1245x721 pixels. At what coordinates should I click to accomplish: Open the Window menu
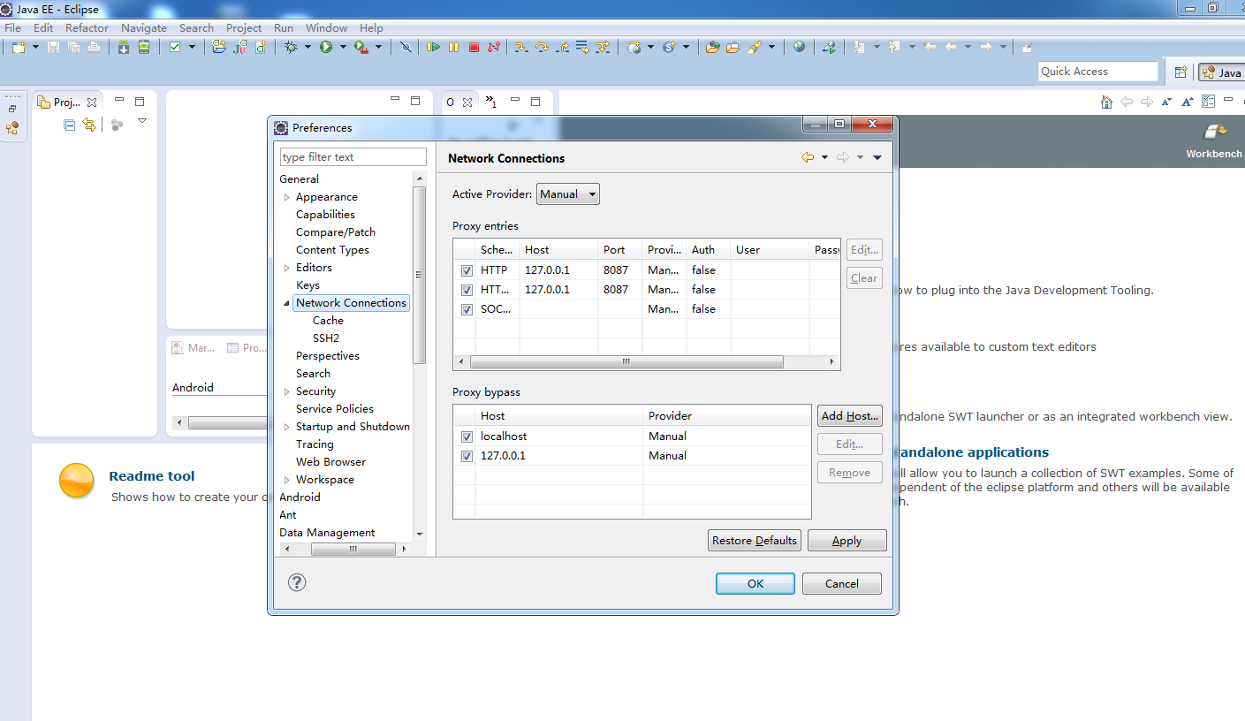point(326,27)
